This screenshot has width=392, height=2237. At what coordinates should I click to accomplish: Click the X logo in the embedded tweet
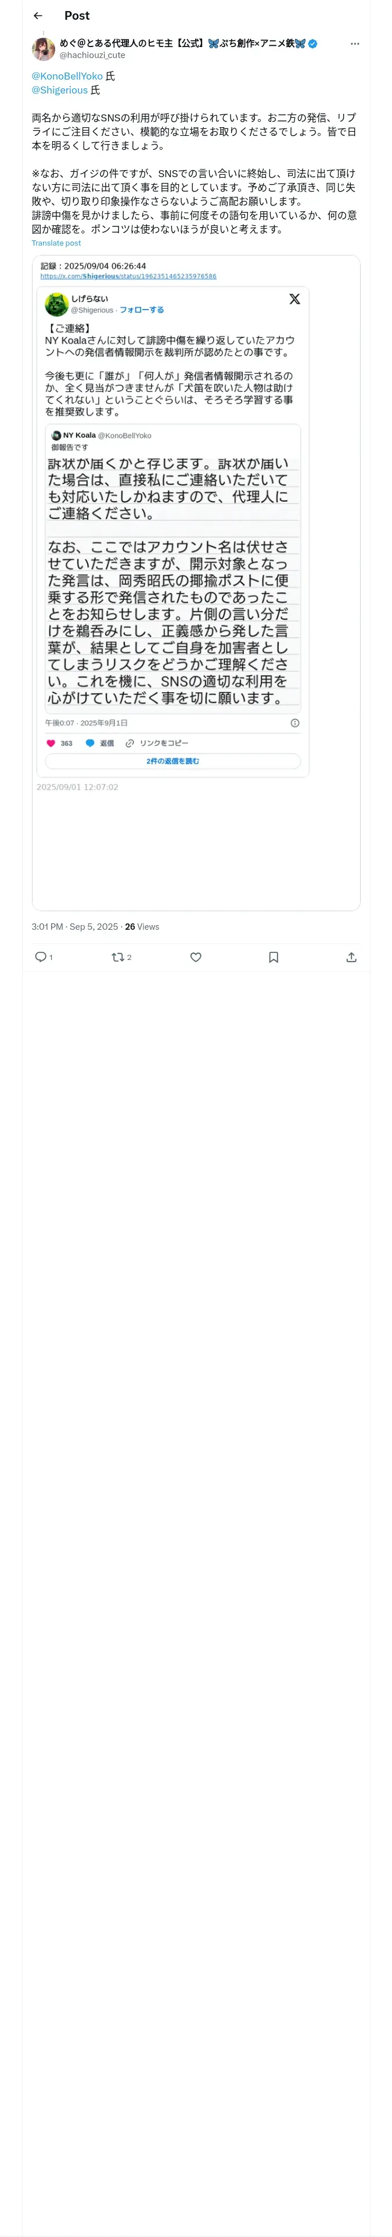pos(294,298)
